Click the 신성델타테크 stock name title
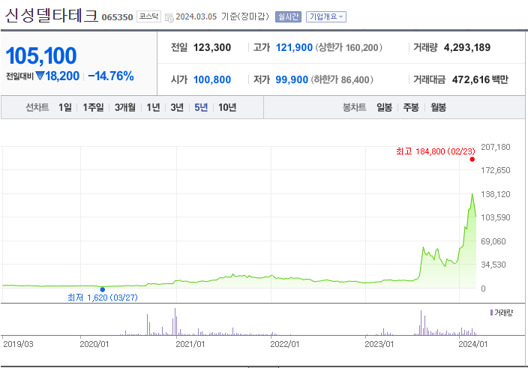 (x=52, y=15)
